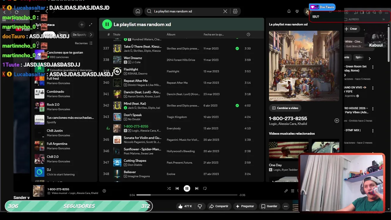The image size is (391, 220).
Task: Sort by Título column header
Action: pos(116,35)
